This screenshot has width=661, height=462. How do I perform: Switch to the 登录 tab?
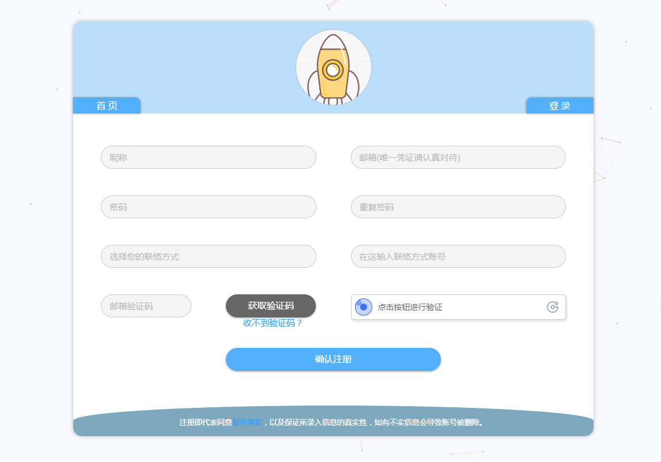click(560, 106)
